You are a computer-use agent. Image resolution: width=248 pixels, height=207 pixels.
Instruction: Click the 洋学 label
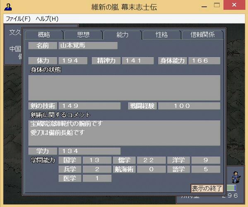click(178, 160)
